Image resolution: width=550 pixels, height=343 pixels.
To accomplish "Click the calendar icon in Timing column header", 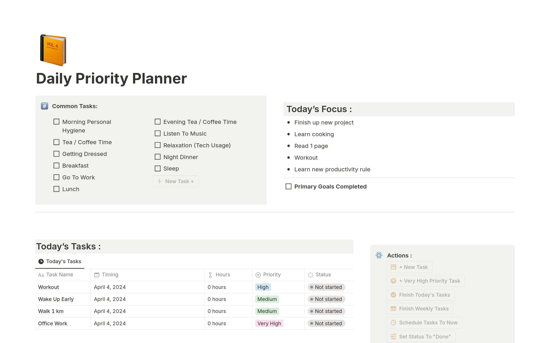I will [97, 275].
